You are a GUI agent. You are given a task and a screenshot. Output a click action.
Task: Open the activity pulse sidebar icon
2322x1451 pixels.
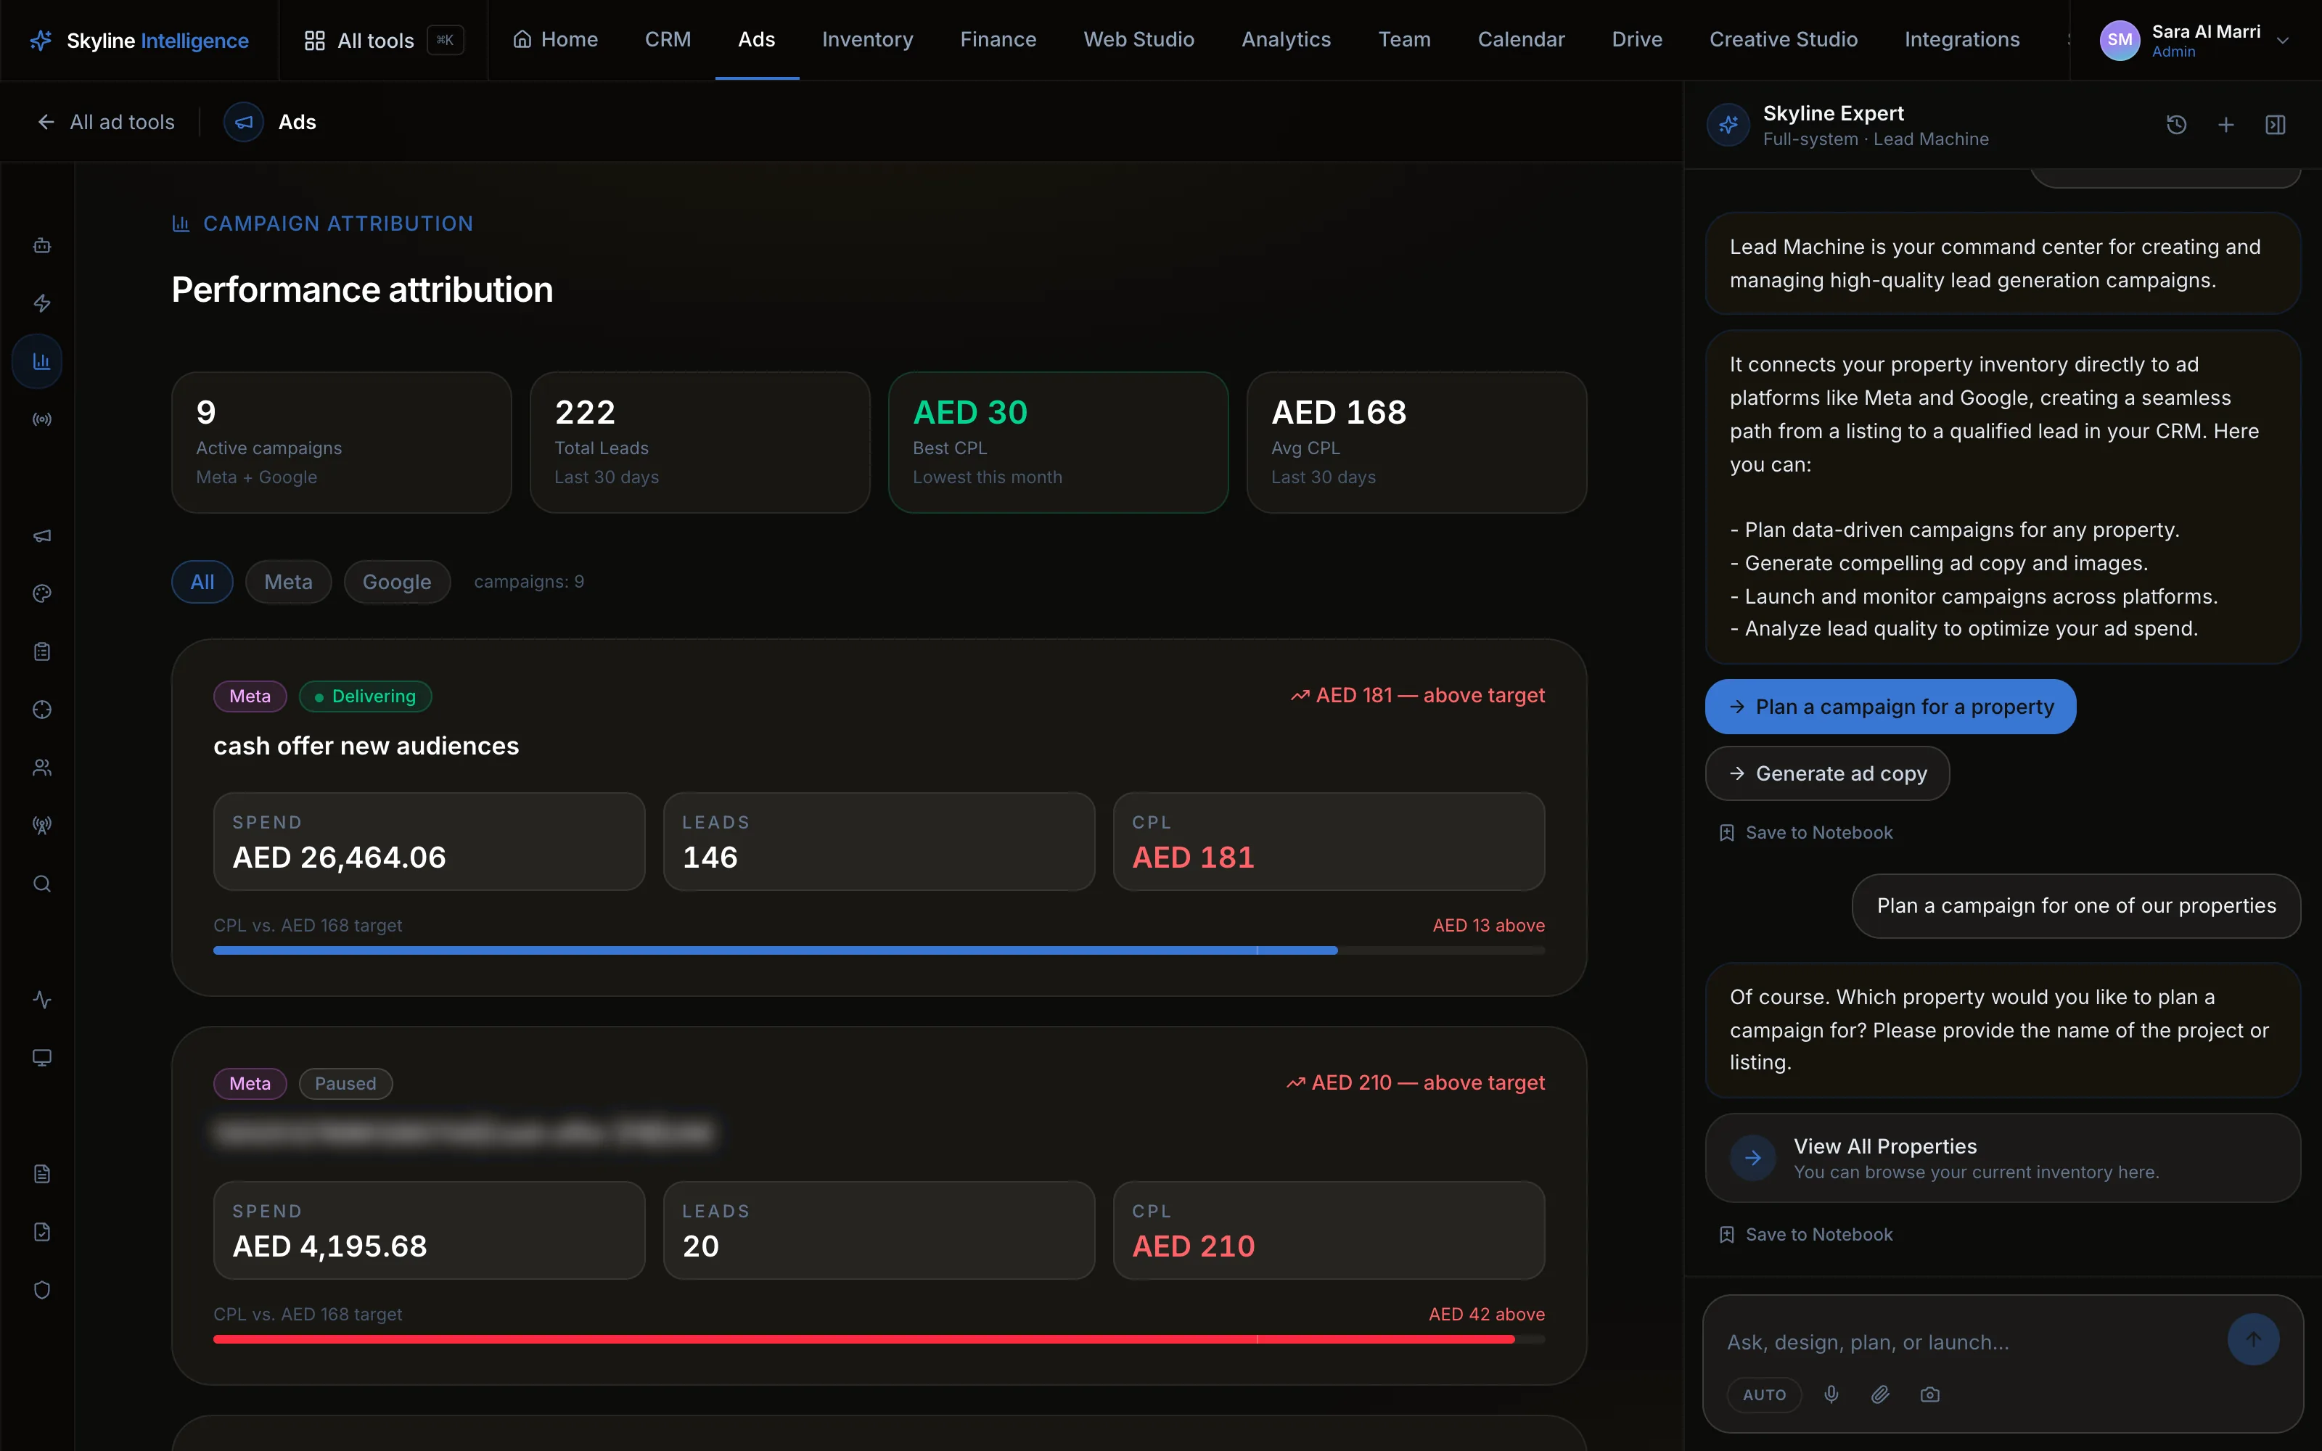coord(41,1000)
